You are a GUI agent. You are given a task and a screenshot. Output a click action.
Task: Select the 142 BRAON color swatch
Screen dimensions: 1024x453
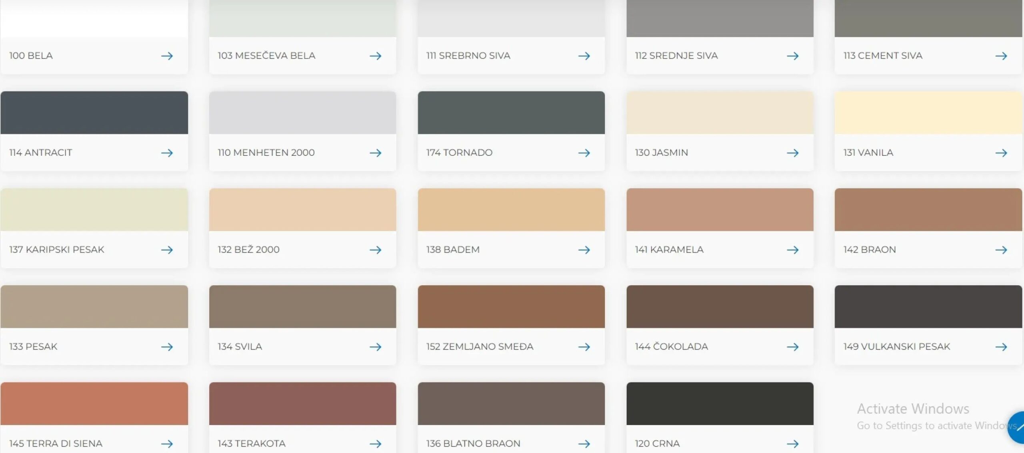tap(928, 210)
